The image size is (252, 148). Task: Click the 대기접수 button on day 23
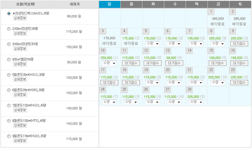click(239, 83)
